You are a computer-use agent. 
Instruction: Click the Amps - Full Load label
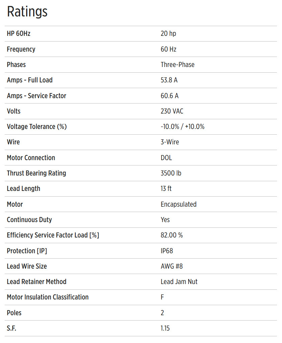(29, 80)
